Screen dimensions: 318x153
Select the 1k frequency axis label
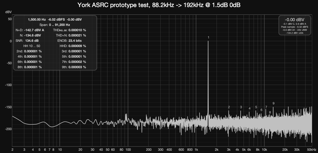(196, 149)
